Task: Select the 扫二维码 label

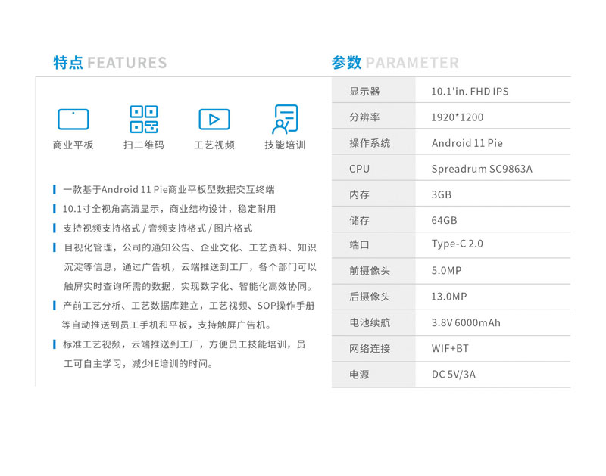Action: tap(144, 145)
